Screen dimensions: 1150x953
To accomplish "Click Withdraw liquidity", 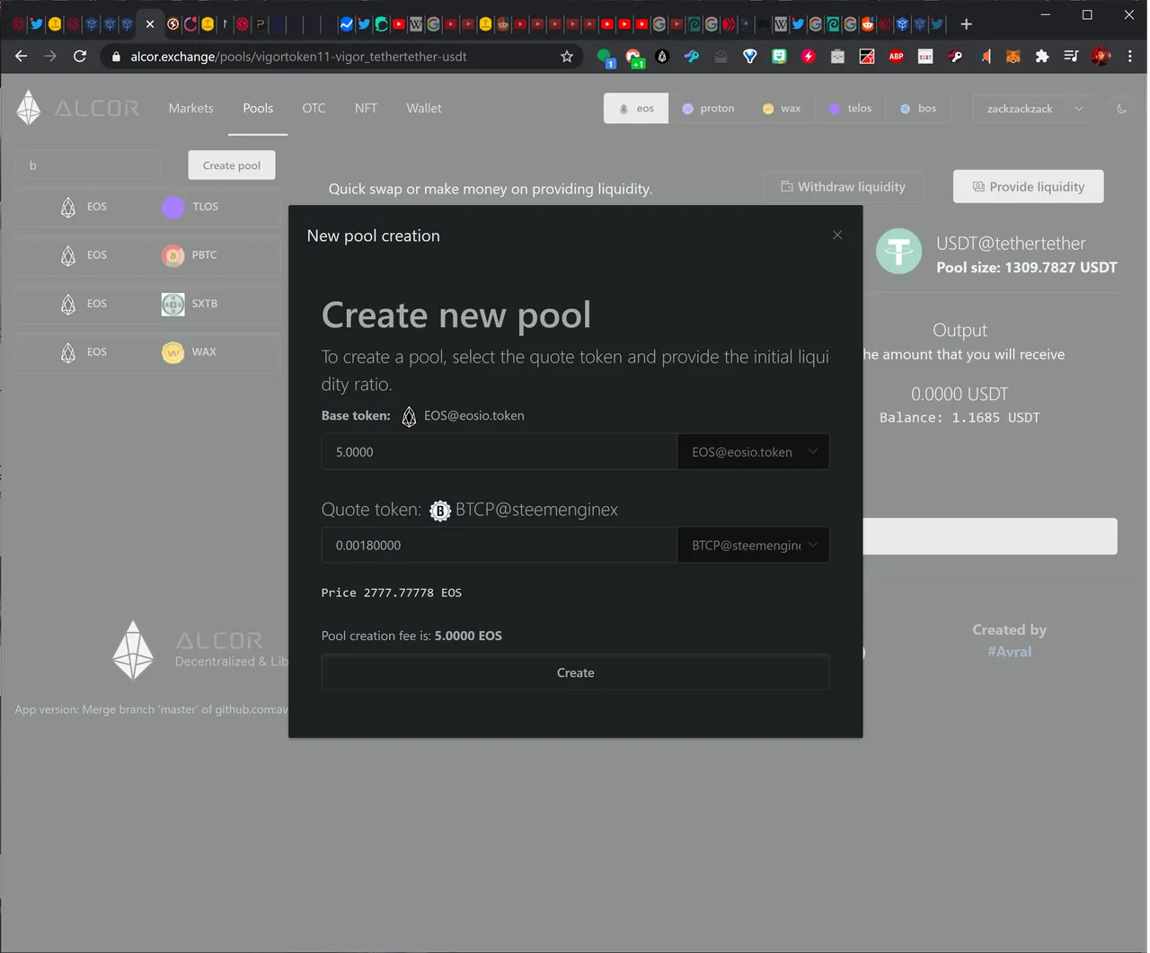I will click(843, 187).
